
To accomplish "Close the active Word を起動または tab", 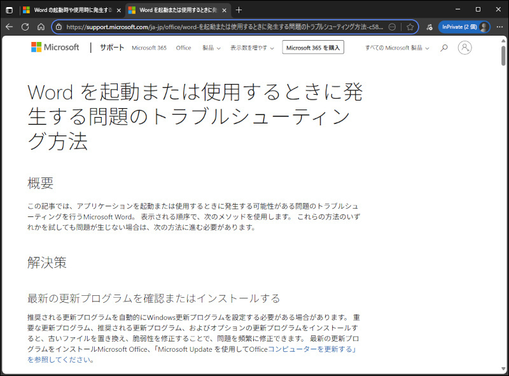I will (x=225, y=10).
